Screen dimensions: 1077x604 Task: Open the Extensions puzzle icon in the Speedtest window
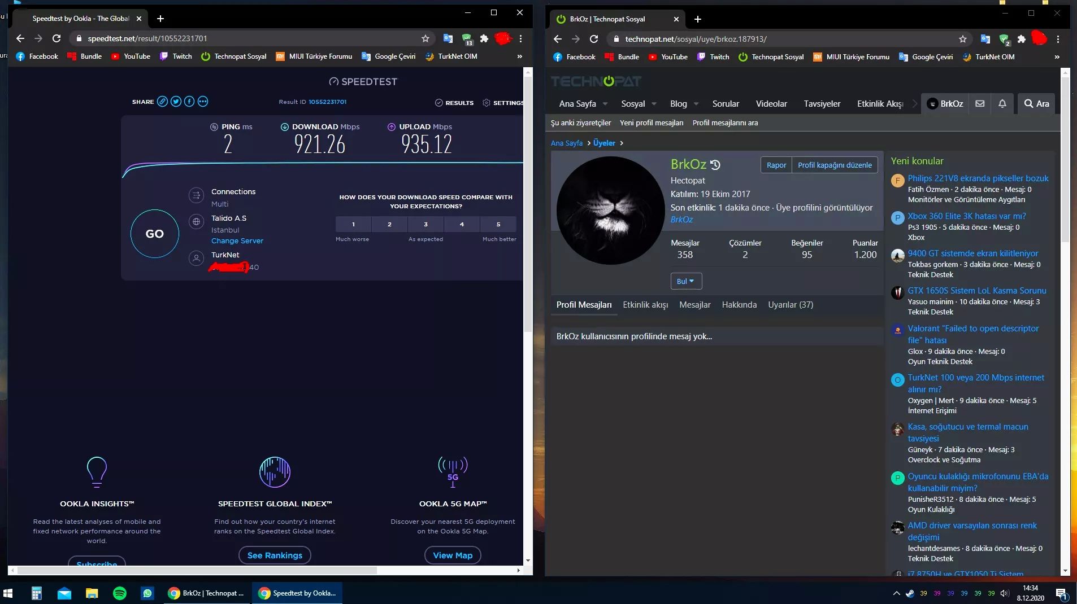click(484, 38)
